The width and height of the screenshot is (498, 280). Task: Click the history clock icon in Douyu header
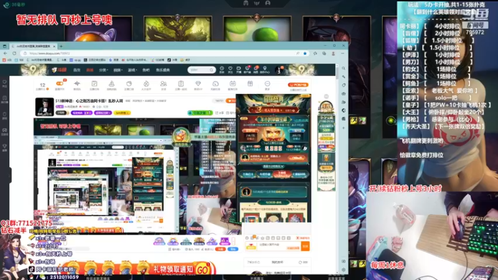[x=222, y=69]
